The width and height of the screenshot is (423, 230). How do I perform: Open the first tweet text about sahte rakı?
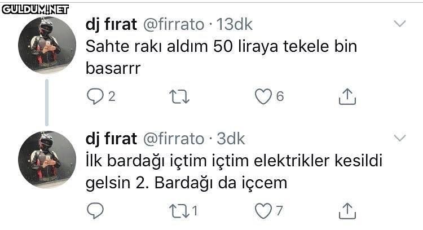(221, 56)
